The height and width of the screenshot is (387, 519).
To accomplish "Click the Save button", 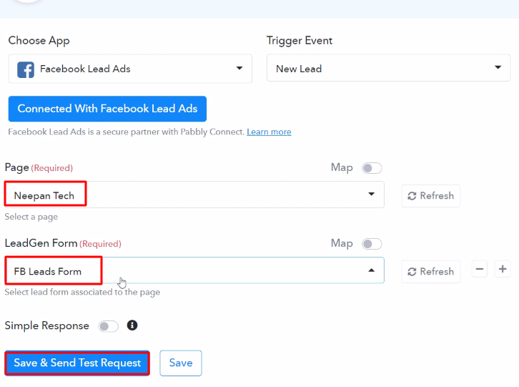I will (x=181, y=363).
